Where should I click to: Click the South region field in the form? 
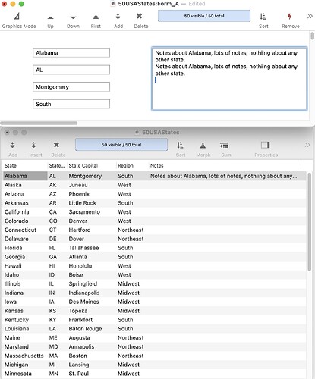[71, 104]
